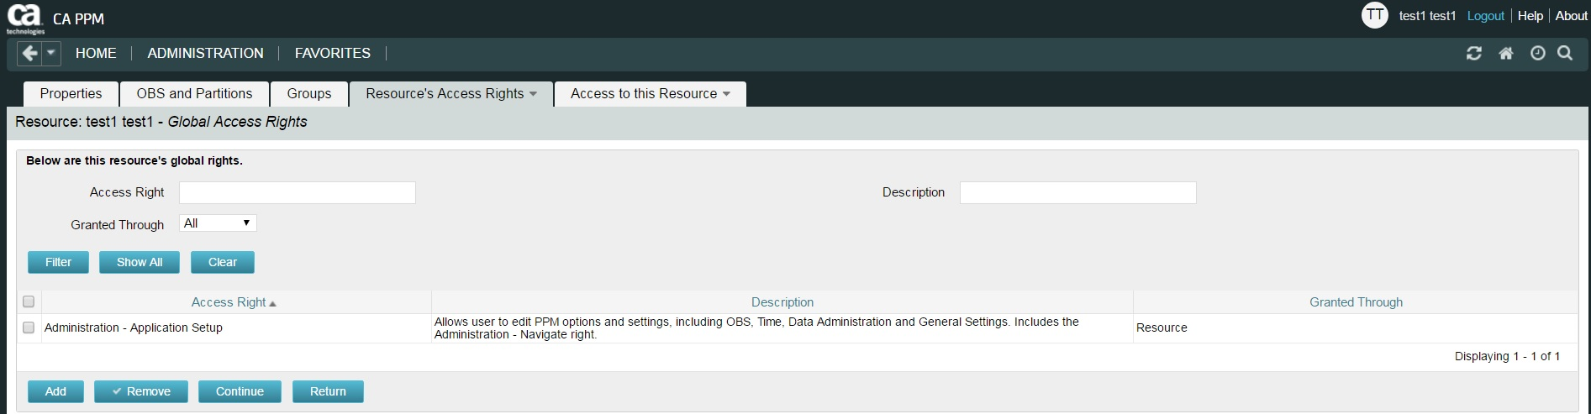This screenshot has height=414, width=1591.
Task: Click the TT user avatar icon
Action: [x=1374, y=15]
